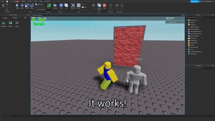Open the Toolbox
The height and width of the screenshot is (121, 215).
(x=55, y=6)
